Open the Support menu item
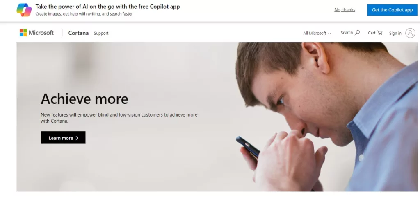420x204 pixels. [x=101, y=33]
